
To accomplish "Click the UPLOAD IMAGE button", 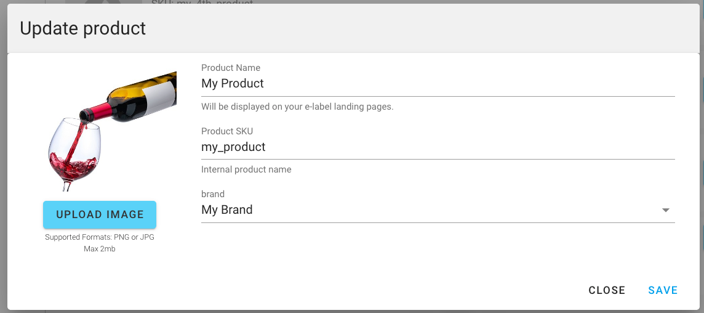I will pyautogui.click(x=100, y=214).
